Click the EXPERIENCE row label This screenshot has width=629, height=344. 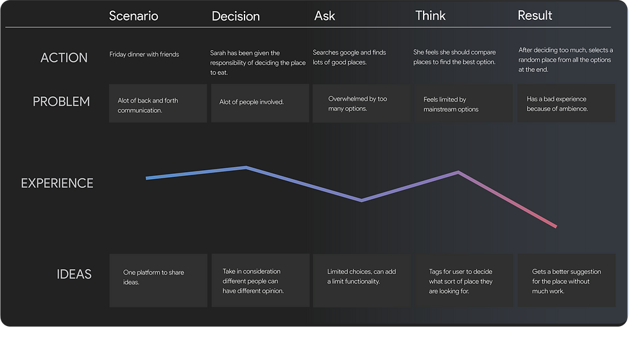click(57, 184)
